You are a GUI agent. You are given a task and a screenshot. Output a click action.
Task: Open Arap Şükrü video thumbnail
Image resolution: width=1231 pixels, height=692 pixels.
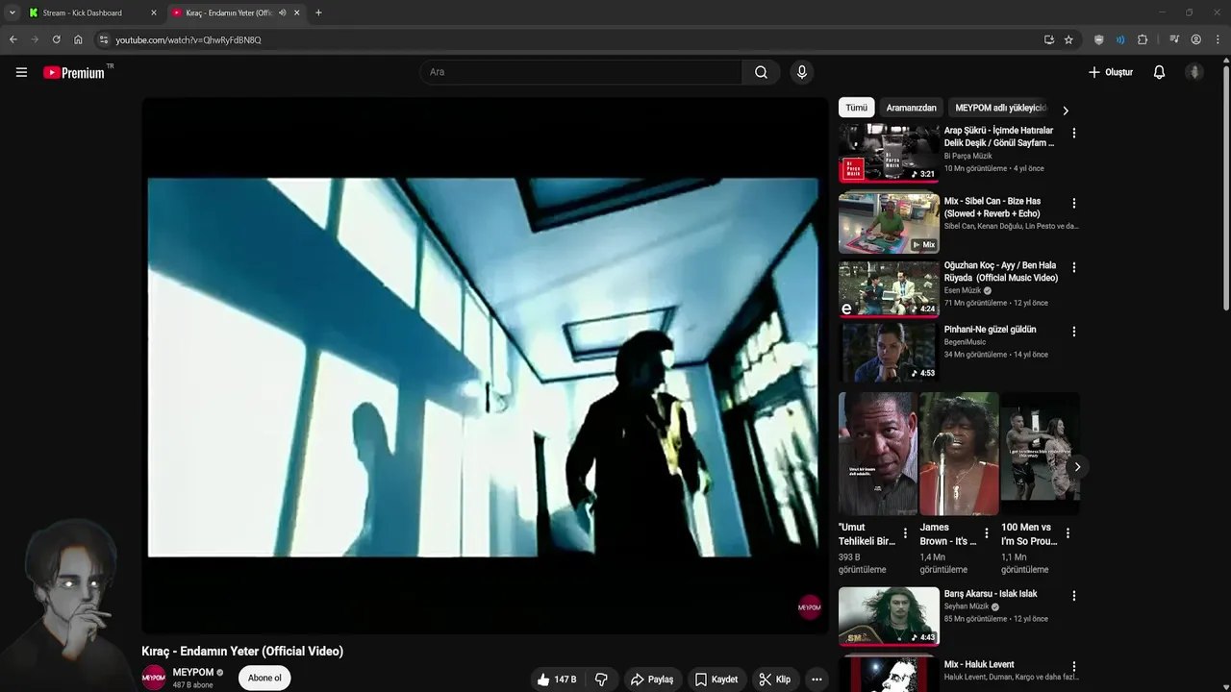(x=889, y=153)
